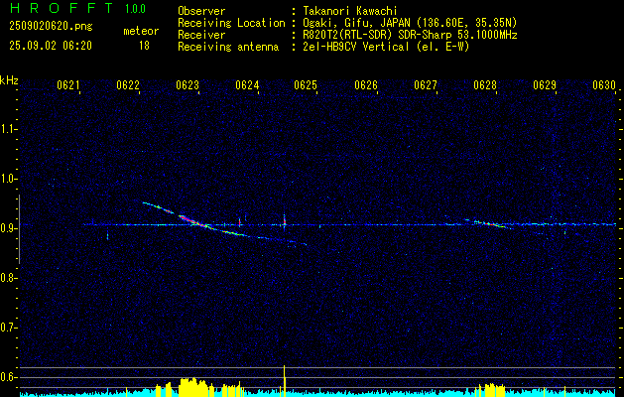This screenshot has width=624, height=397.
Task: Click time marker 0627
Action: tap(426, 84)
